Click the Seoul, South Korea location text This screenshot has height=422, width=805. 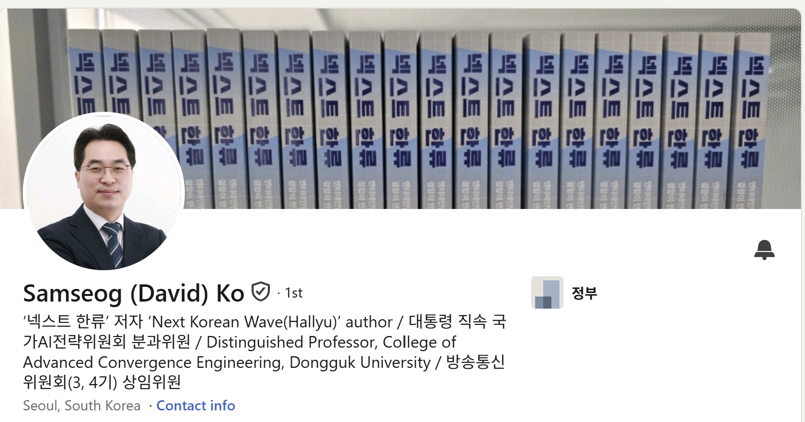[x=82, y=406]
